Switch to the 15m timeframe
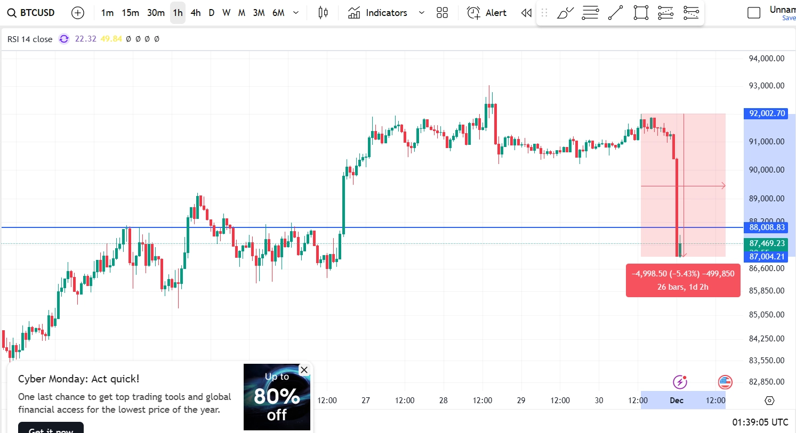Image resolution: width=796 pixels, height=433 pixels. tap(130, 12)
